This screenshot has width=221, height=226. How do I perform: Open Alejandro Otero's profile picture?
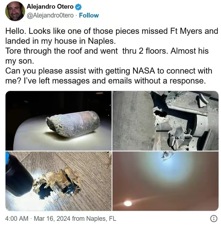(x=15, y=11)
